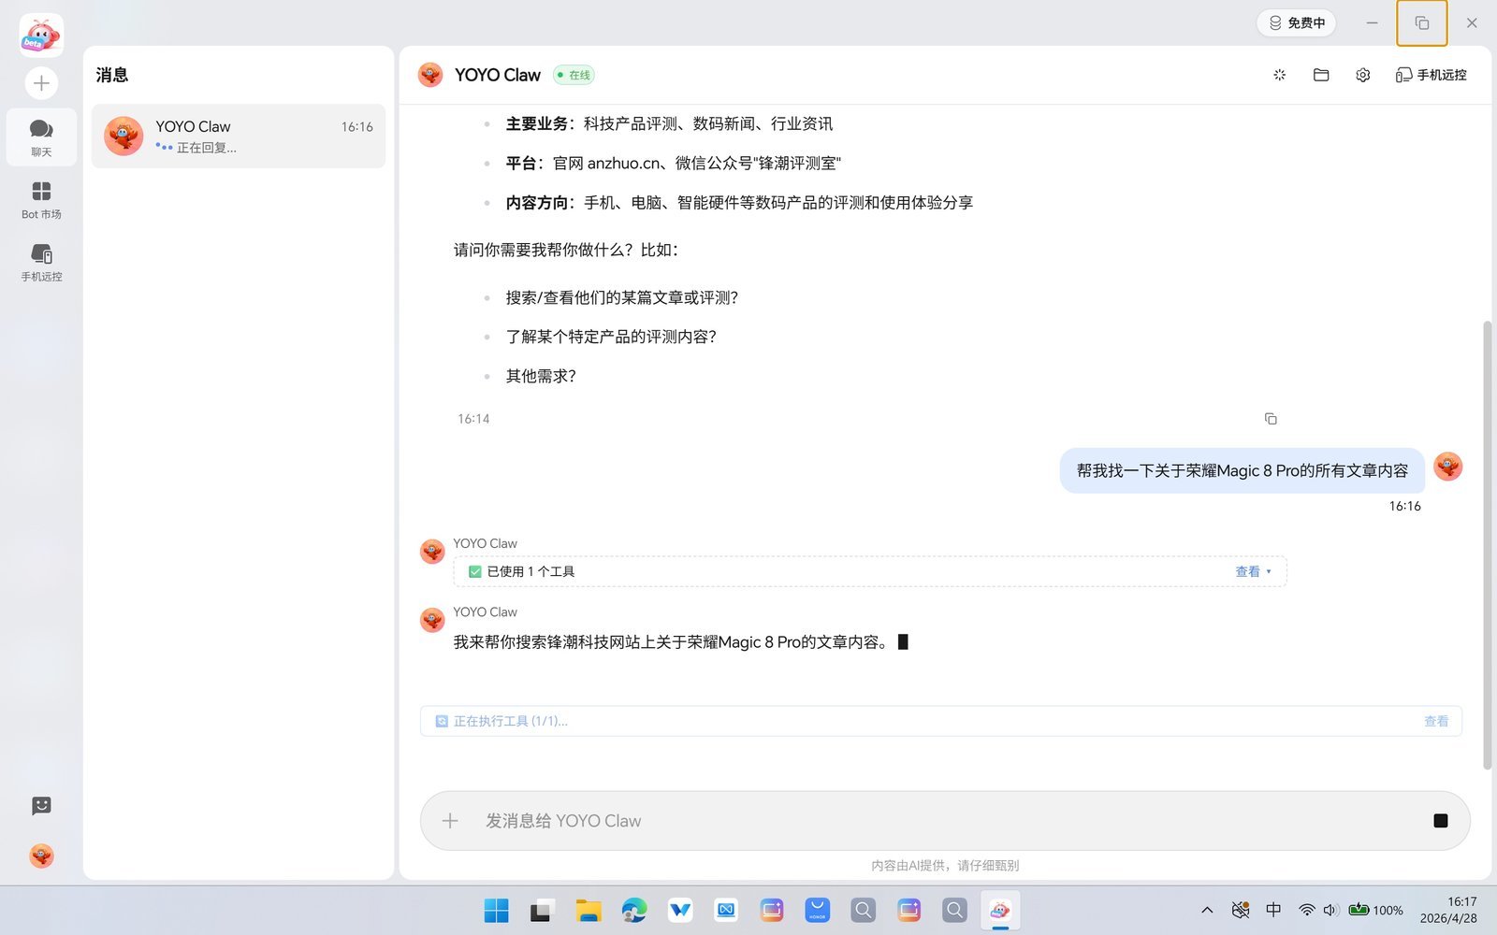Image resolution: width=1497 pixels, height=935 pixels.
Task: Click the profile avatar at sidebar bottom
Action: pos(41,856)
